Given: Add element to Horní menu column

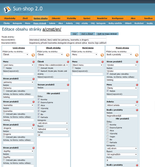Looking at the screenshot, I should click(x=102, y=55).
